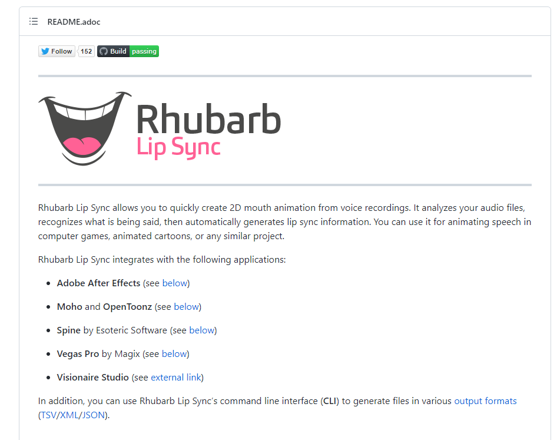Open the TSV format link
The height and width of the screenshot is (440, 557).
(49, 415)
